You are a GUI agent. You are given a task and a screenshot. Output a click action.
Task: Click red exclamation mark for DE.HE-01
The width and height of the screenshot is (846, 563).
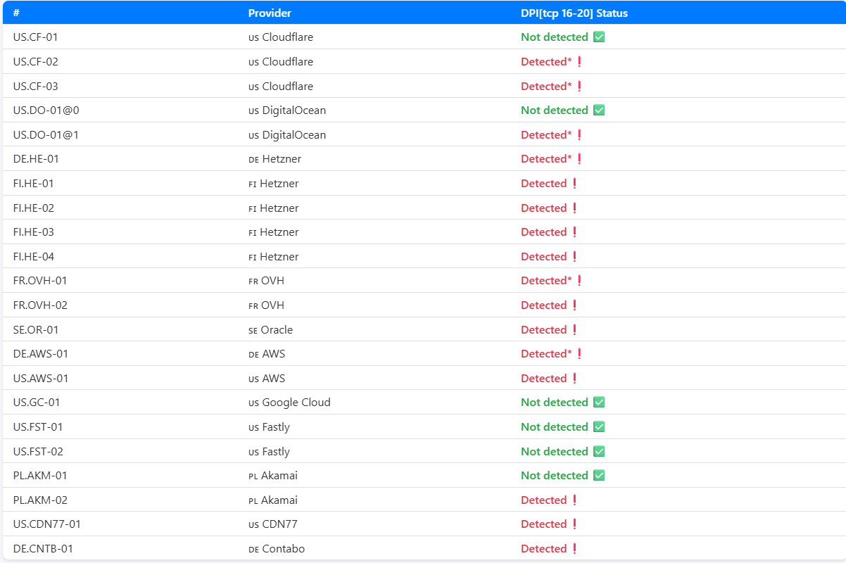579,159
